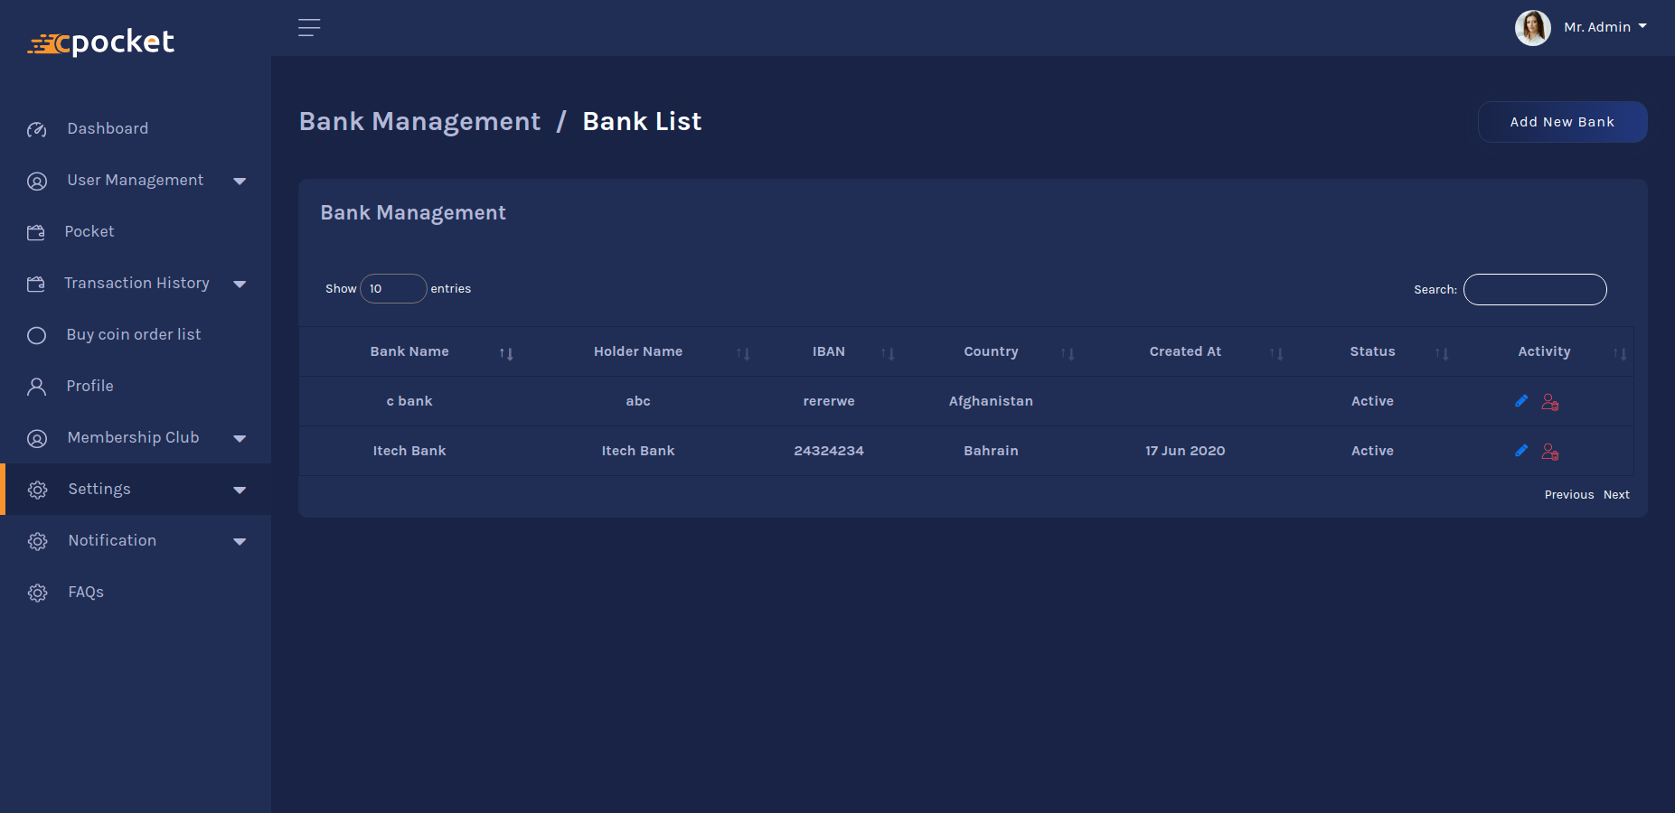Open the User Management section
This screenshot has height=813, width=1675.
(x=135, y=180)
